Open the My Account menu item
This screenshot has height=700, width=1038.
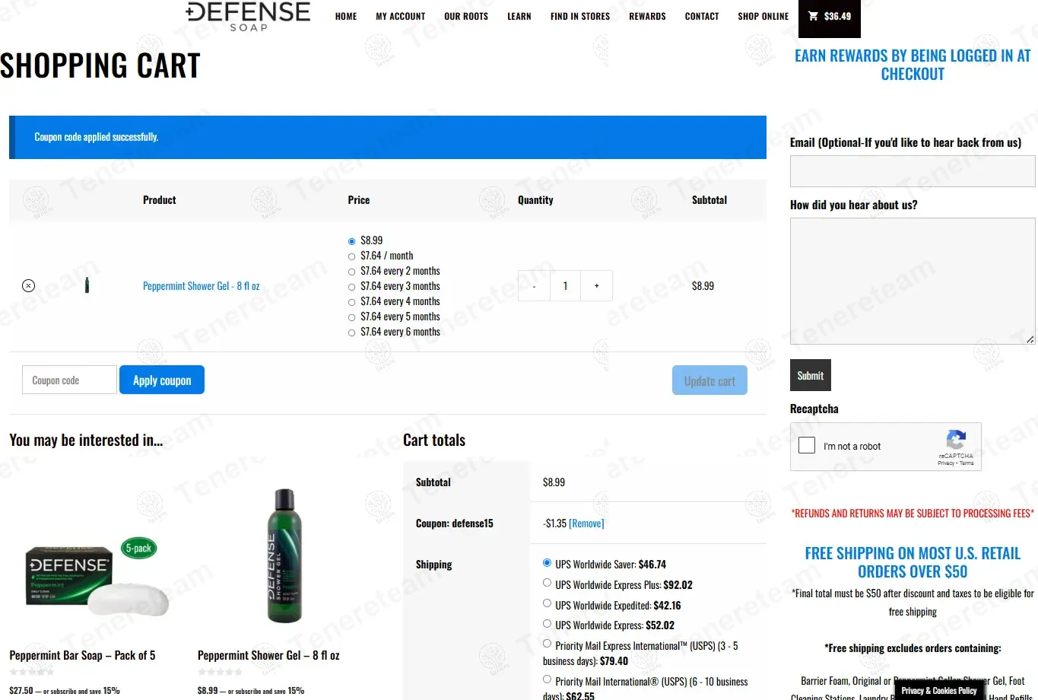[400, 16]
